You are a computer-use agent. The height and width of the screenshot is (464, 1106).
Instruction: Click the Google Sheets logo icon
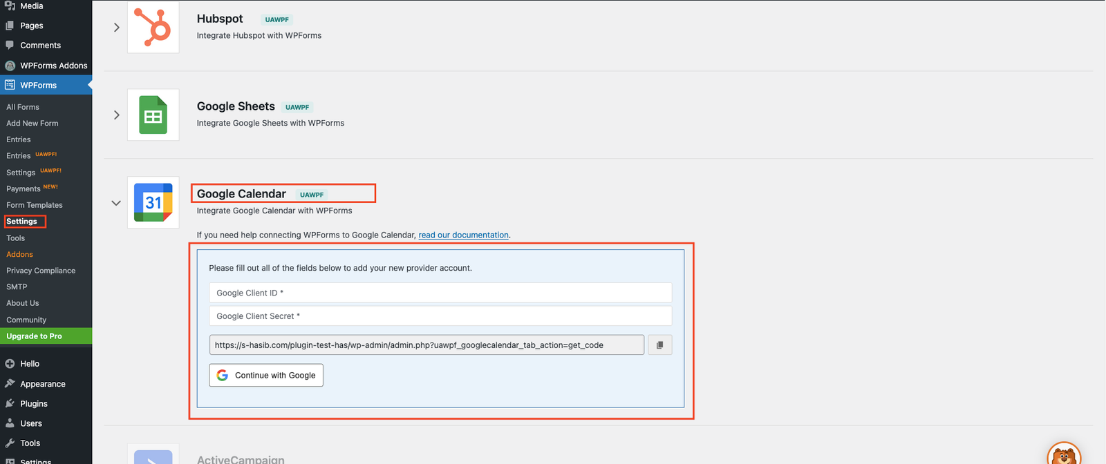click(153, 115)
